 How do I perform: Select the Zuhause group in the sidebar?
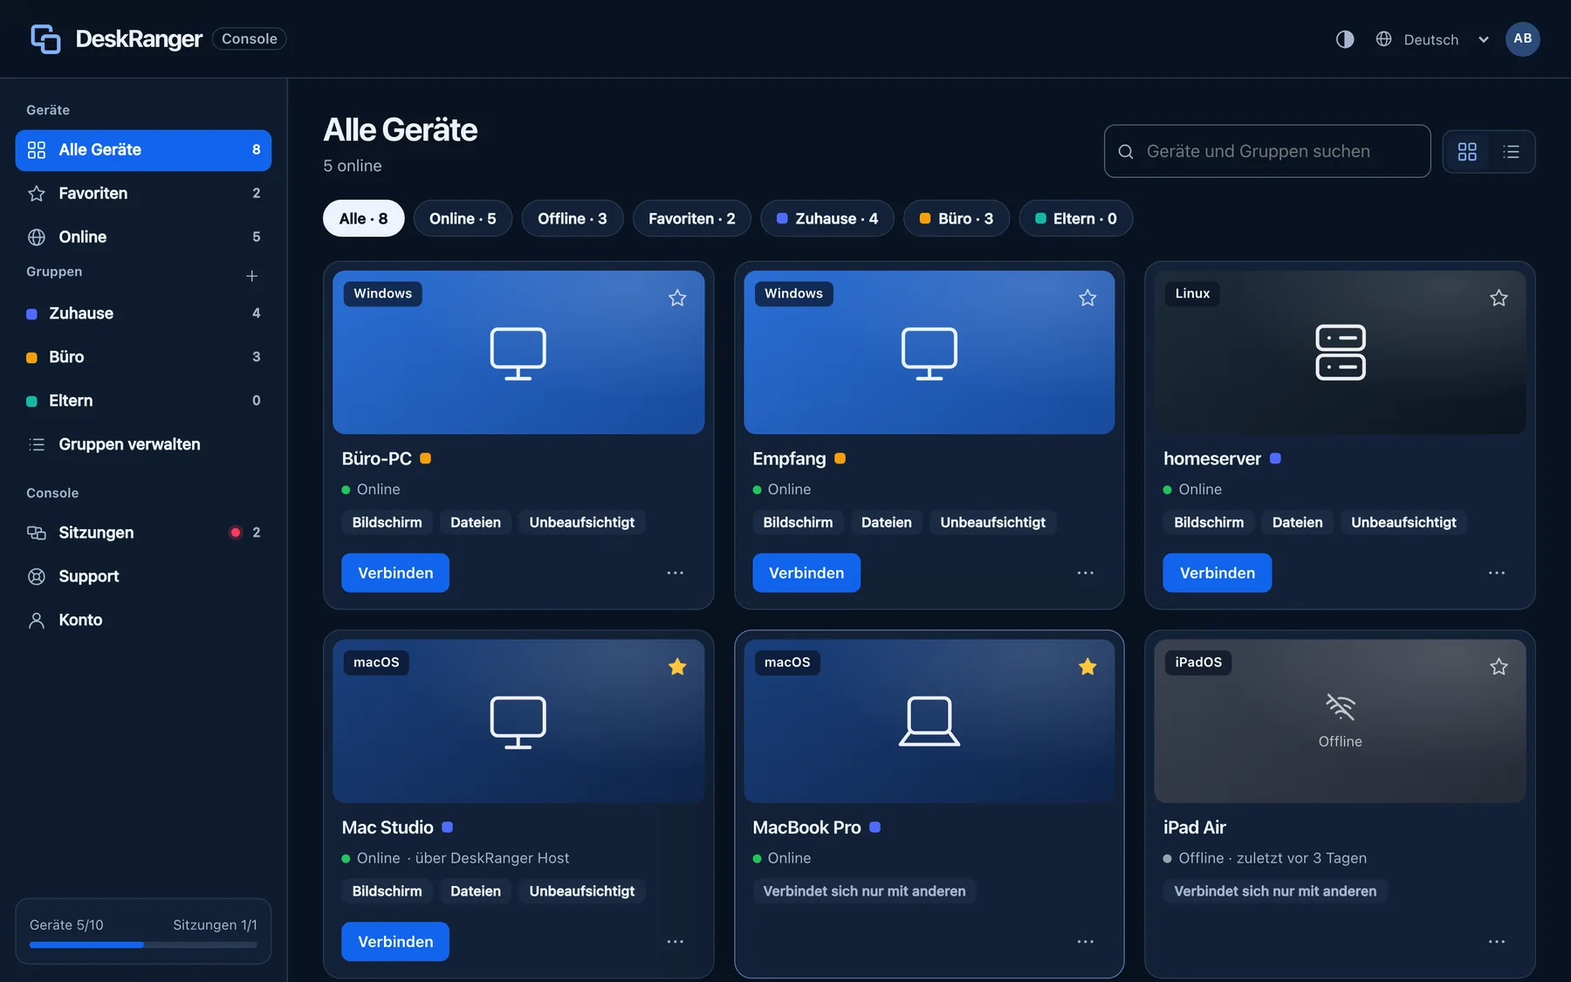click(143, 313)
